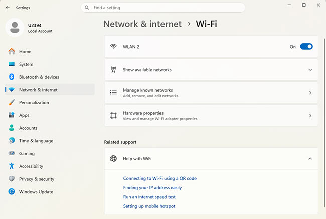
Task: Click the vertical scrollbar on right edge
Action: click(x=324, y=123)
